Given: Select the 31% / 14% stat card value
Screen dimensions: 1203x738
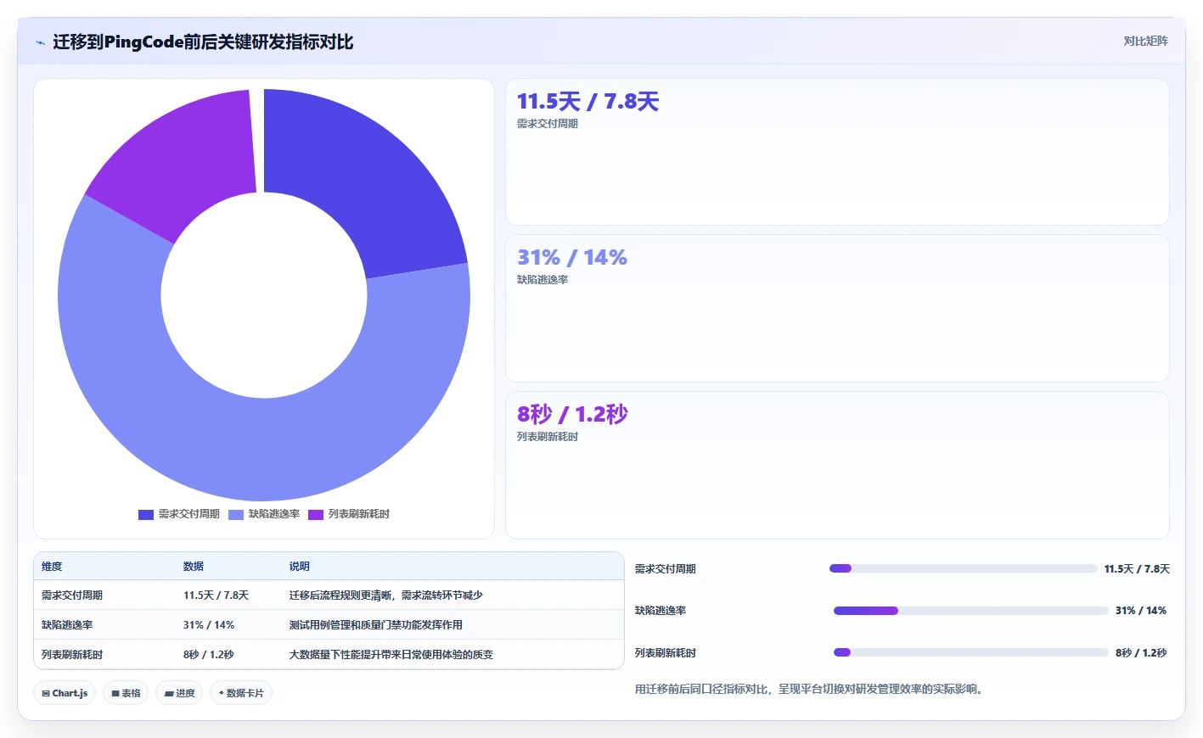Looking at the screenshot, I should tap(572, 258).
